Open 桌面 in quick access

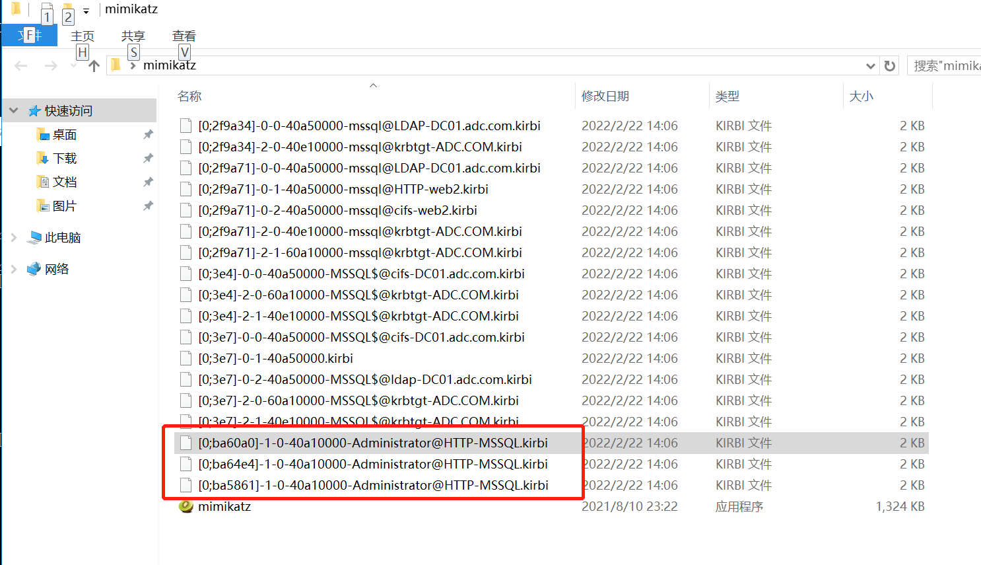[x=65, y=135]
